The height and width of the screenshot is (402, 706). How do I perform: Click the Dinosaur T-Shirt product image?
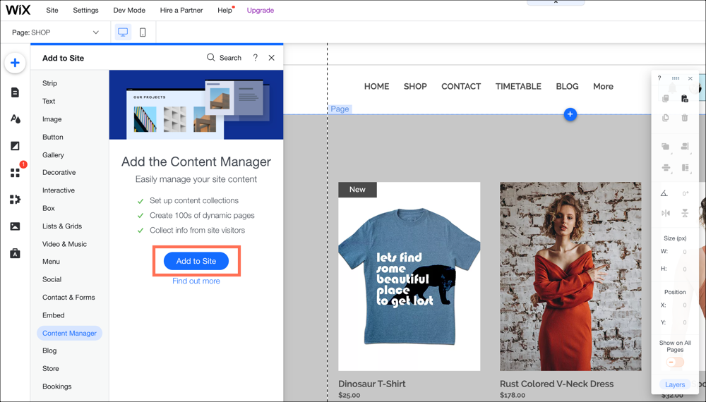409,276
